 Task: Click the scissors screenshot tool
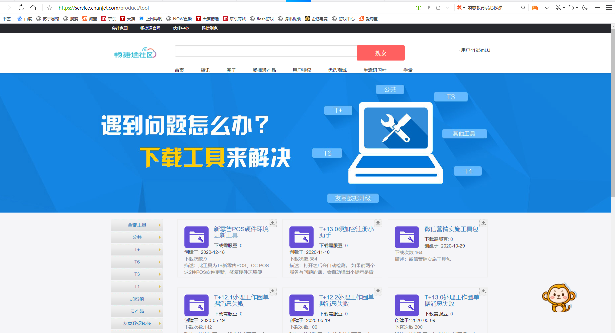pos(558,8)
